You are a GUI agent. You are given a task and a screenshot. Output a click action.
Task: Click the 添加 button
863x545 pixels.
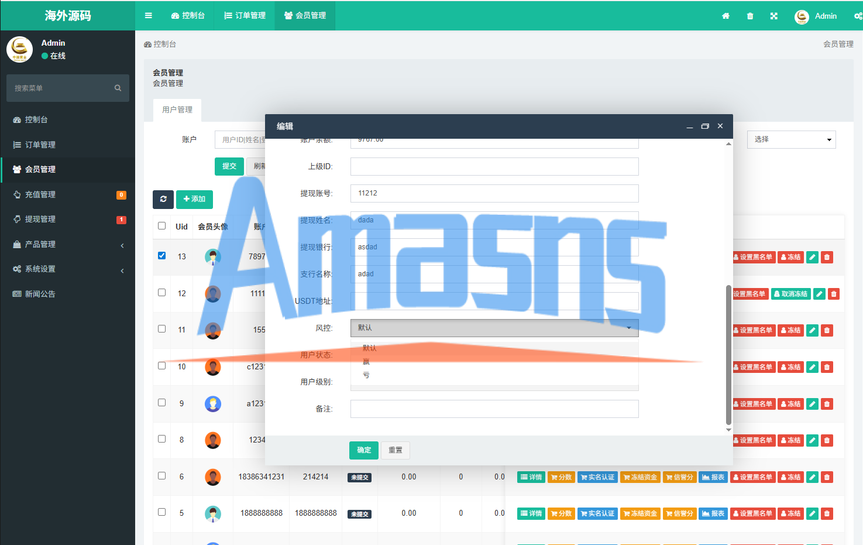(194, 200)
